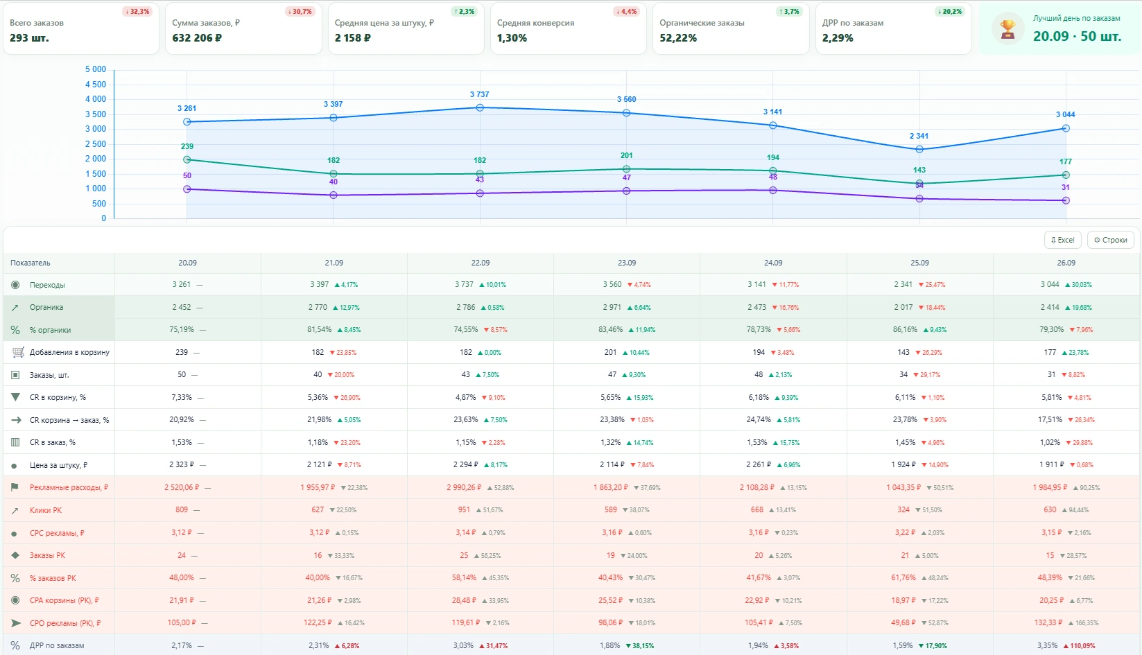Viewport: 1142px width, 655px height.
Task: Click the ДРР по заказам row label
Action: tap(57, 645)
